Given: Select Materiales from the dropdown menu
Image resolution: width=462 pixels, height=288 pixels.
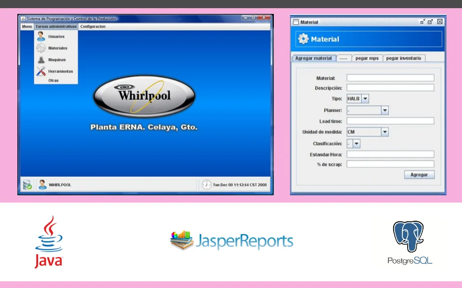Looking at the screenshot, I should [56, 48].
